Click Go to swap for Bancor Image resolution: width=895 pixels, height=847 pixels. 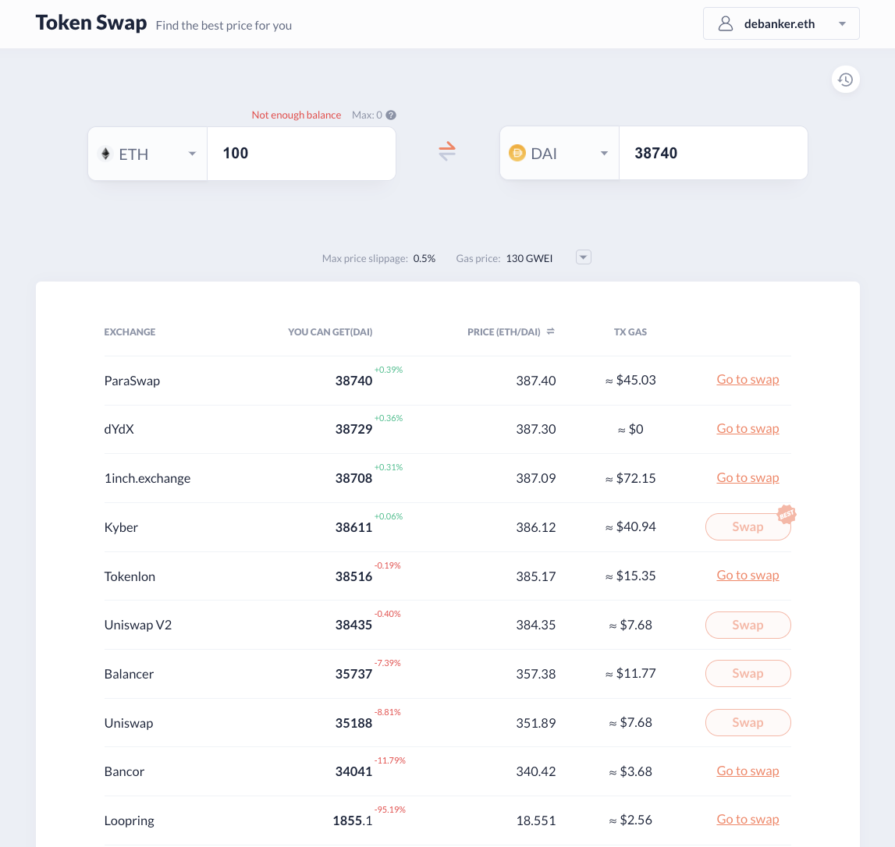[748, 771]
